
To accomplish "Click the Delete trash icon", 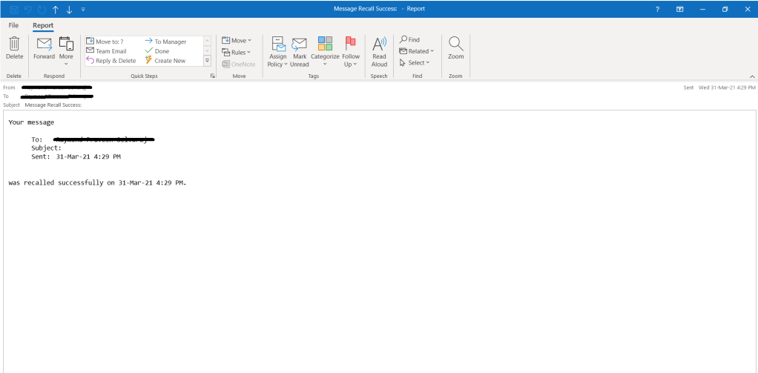I will pos(14,47).
